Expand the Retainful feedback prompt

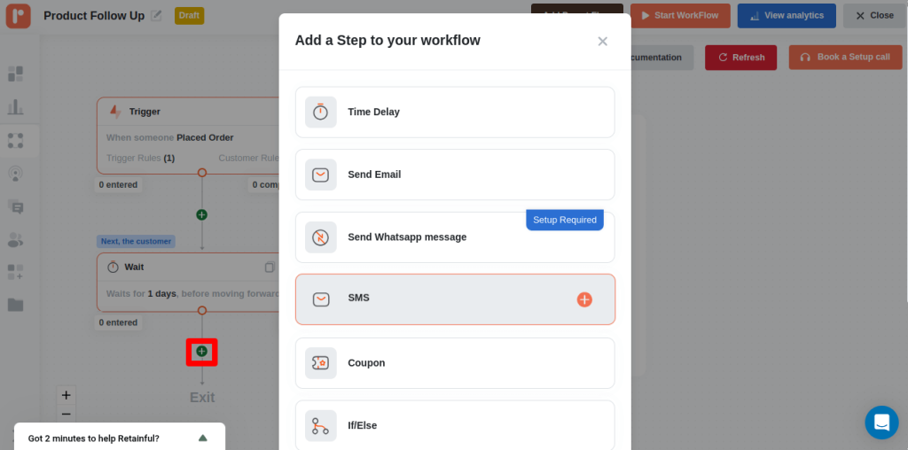202,438
